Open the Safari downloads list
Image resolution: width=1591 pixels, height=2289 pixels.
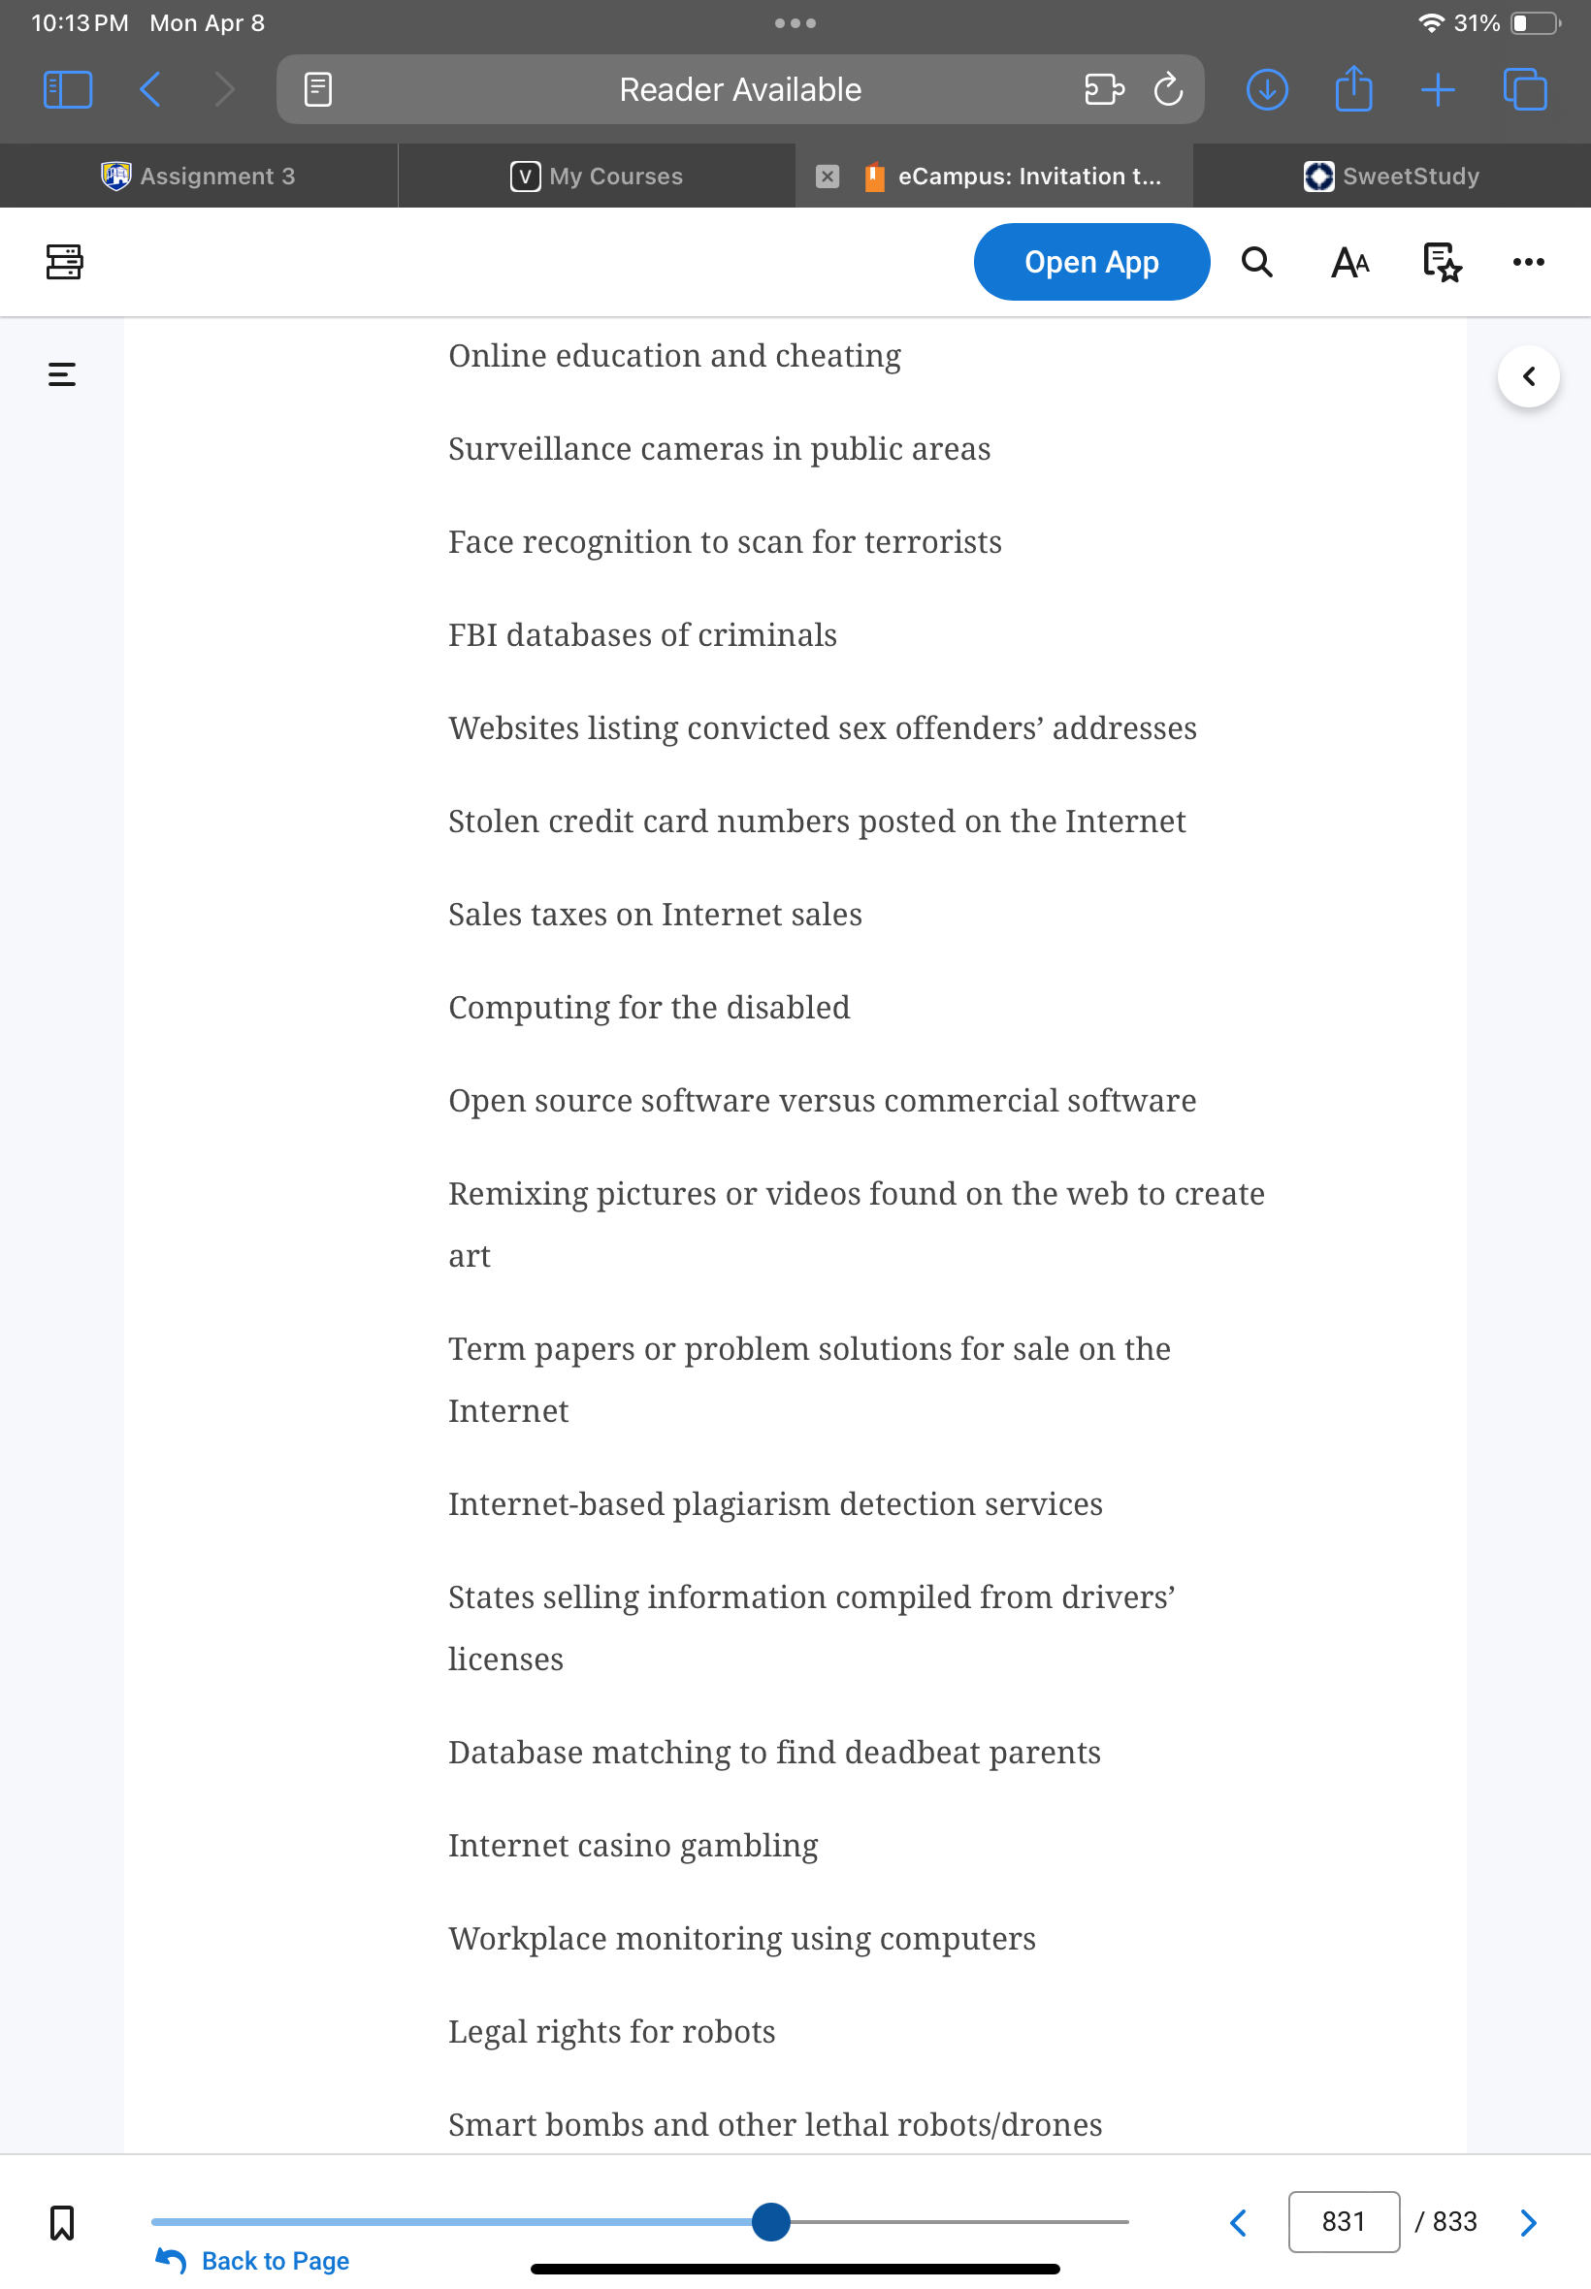pos(1267,89)
